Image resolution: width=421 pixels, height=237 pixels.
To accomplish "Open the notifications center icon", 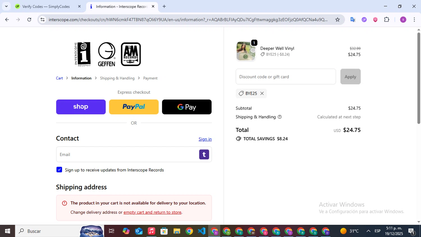I will point(412,231).
